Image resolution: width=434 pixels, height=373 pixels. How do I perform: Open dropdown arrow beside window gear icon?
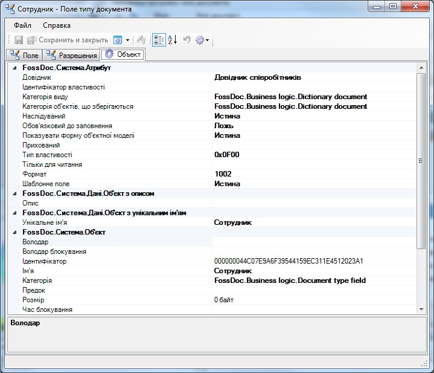pyautogui.click(x=127, y=40)
